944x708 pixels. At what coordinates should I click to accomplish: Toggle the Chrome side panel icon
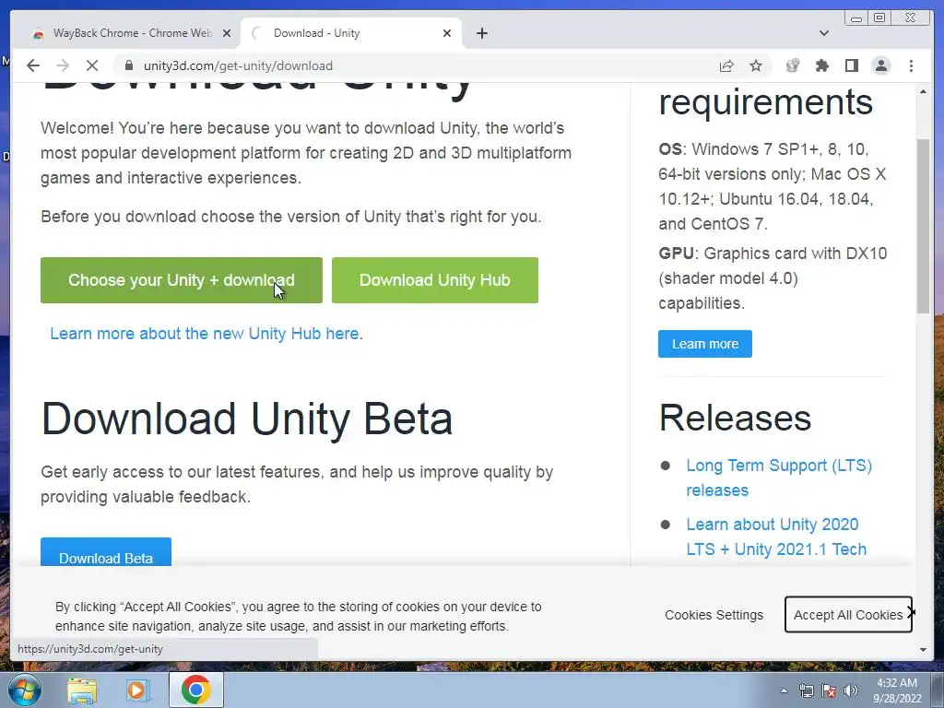[x=851, y=65]
